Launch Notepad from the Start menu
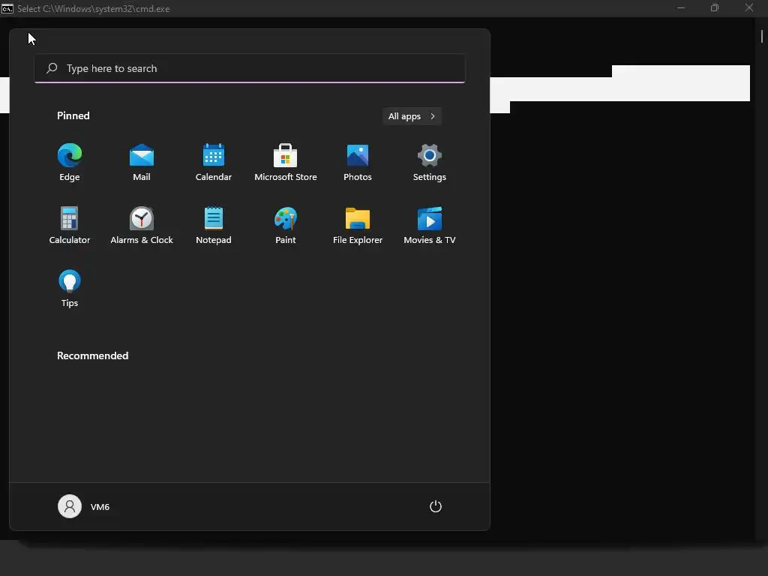 click(214, 226)
